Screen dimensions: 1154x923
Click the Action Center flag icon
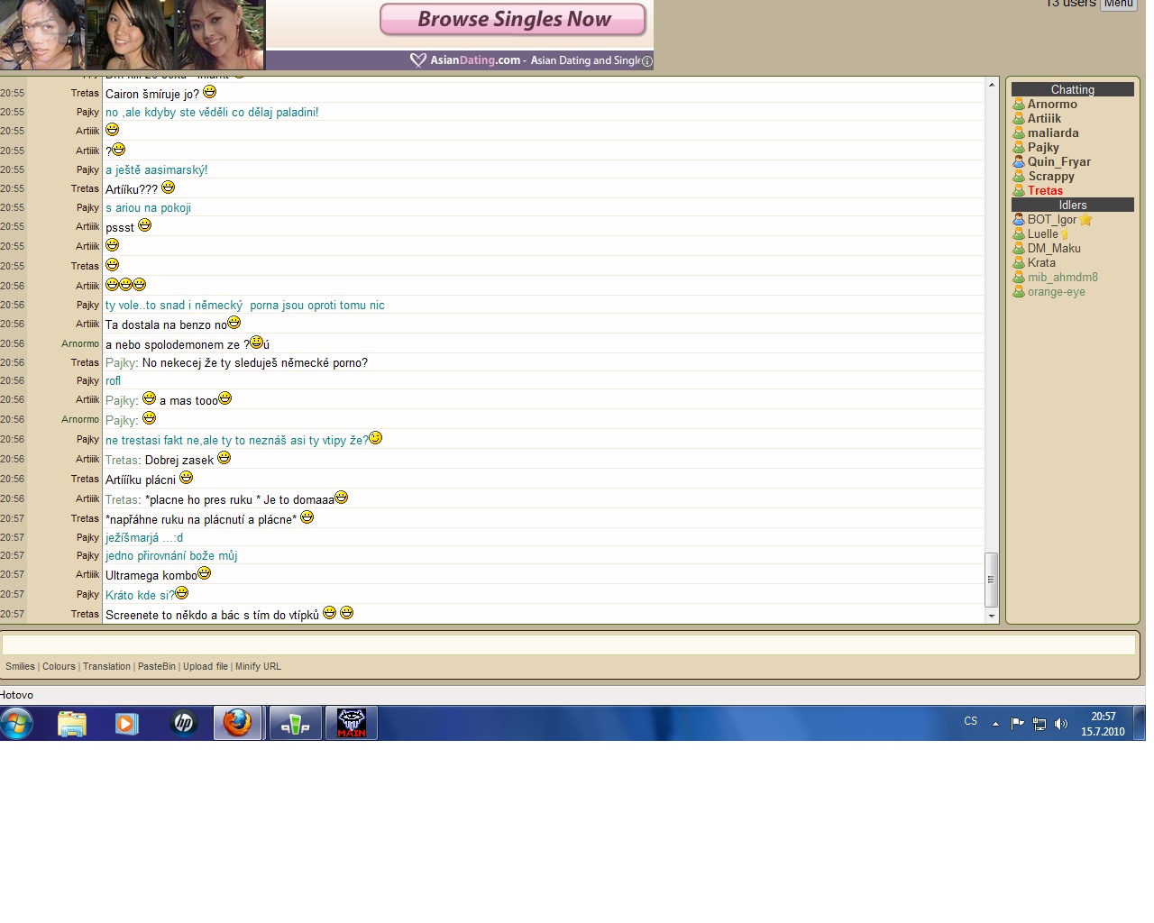pos(1018,723)
